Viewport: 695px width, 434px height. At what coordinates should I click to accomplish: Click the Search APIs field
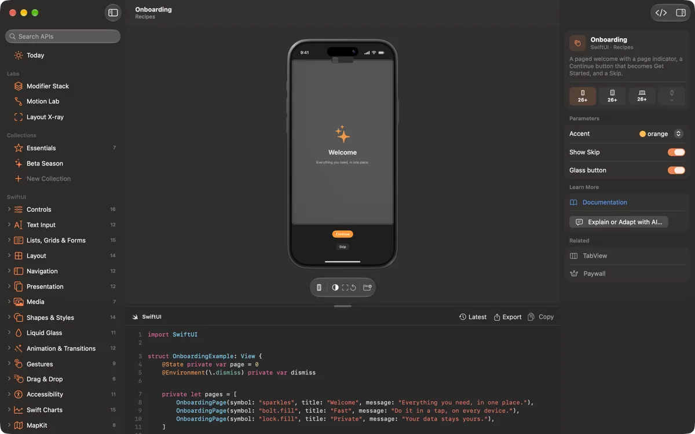[63, 36]
